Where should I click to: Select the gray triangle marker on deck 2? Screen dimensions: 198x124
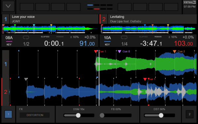(x=26, y=79)
